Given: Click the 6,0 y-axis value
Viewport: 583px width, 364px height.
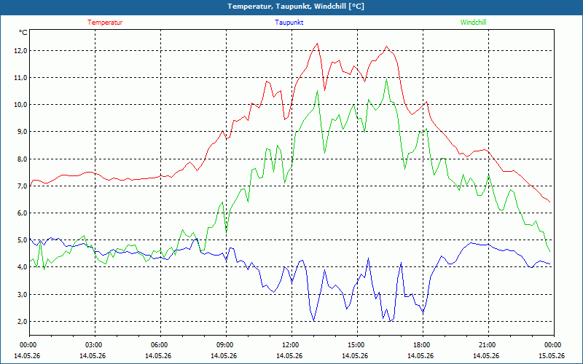Looking at the screenshot, I should (x=22, y=213).
